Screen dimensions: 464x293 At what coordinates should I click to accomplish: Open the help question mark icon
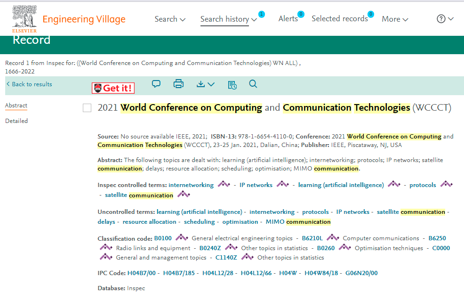coord(441,19)
